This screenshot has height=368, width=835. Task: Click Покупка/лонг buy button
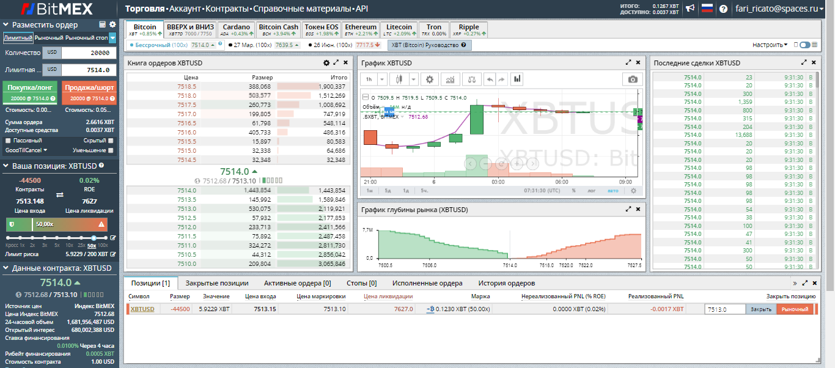coord(29,93)
